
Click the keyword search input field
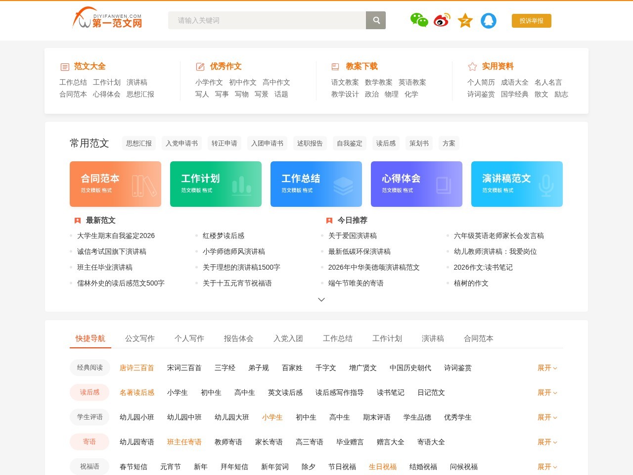tap(267, 20)
